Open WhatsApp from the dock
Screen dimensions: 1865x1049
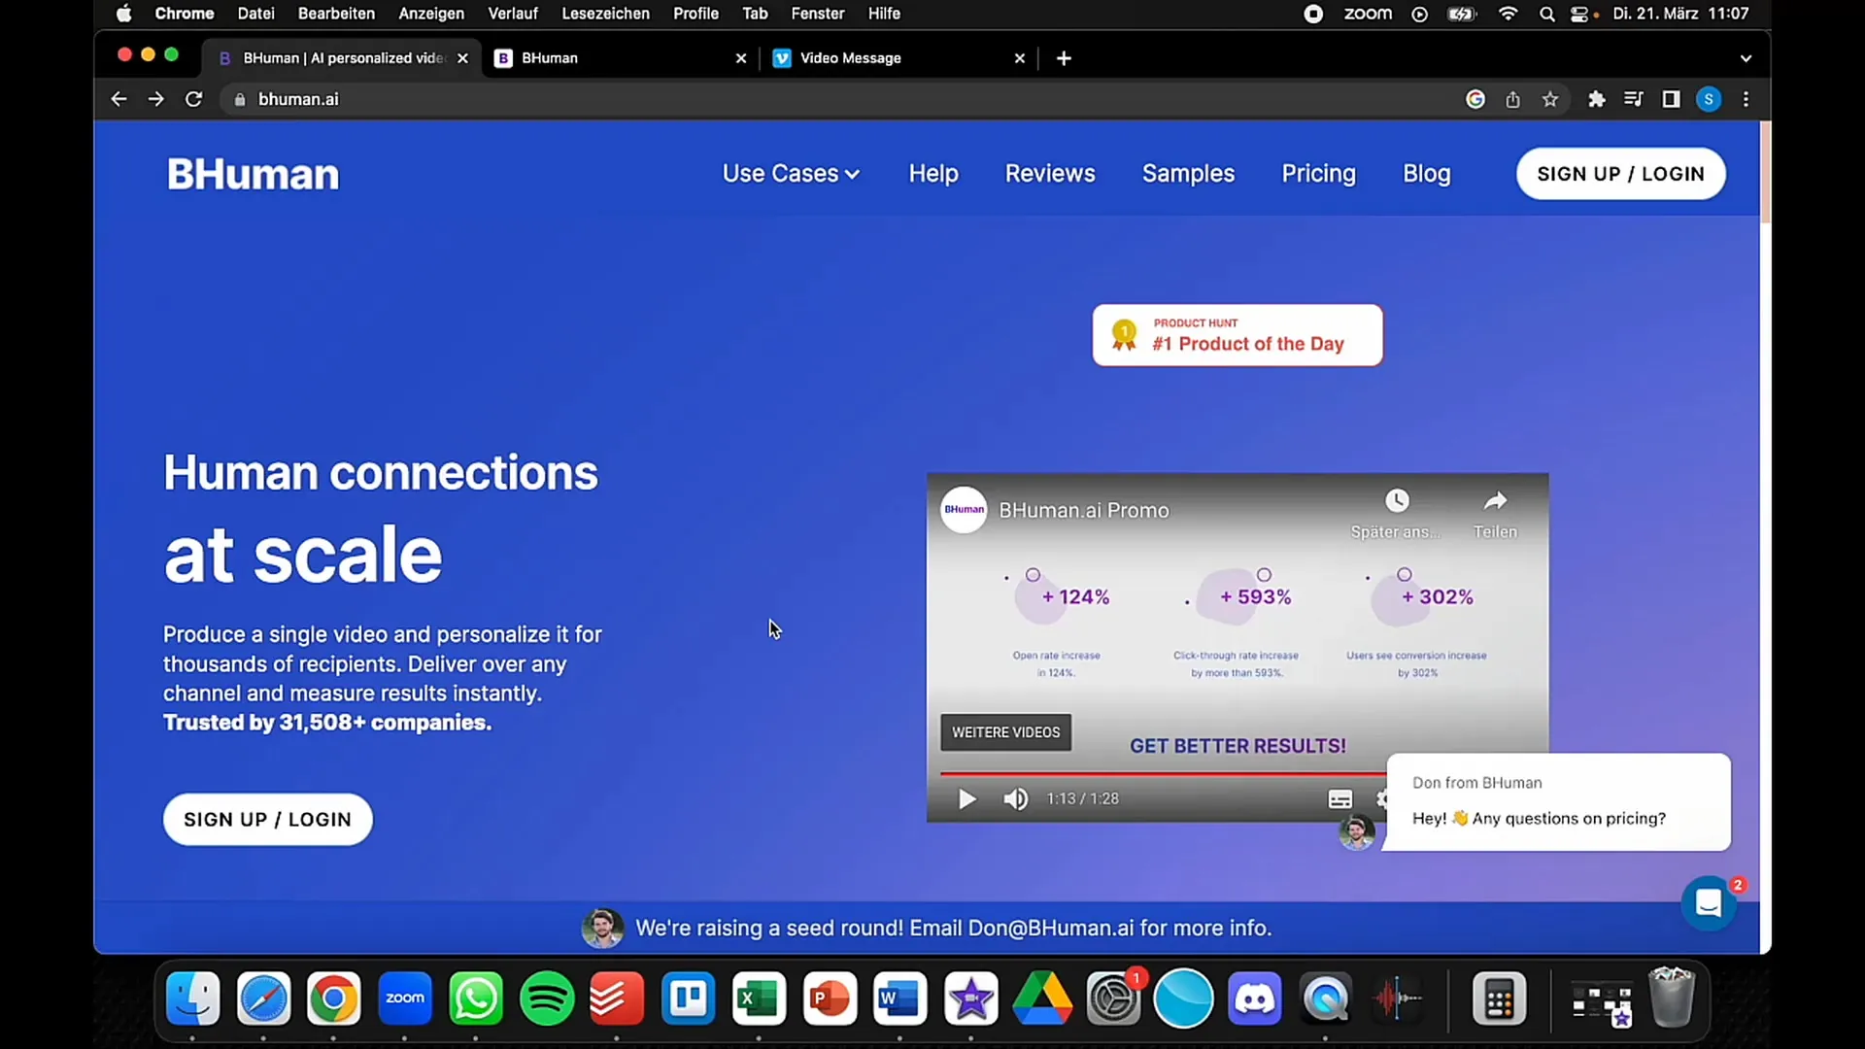click(x=476, y=998)
